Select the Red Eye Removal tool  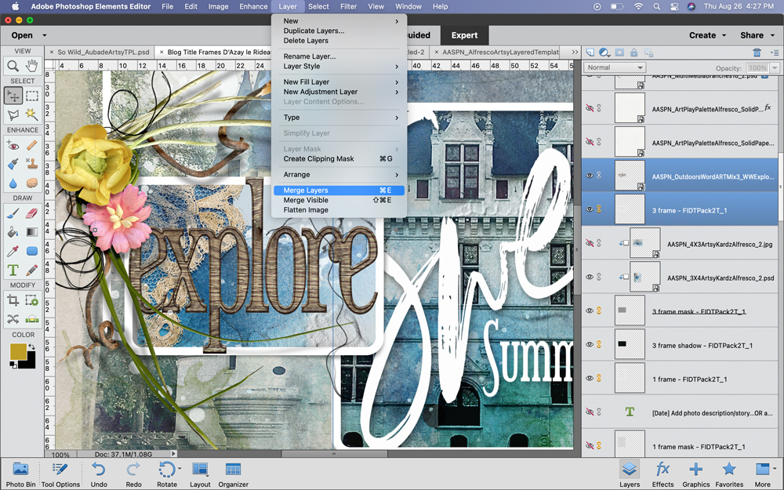(x=13, y=146)
